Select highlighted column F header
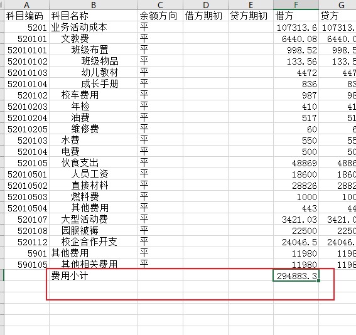Image resolution: width=356 pixels, height=335 pixels. 296,5
